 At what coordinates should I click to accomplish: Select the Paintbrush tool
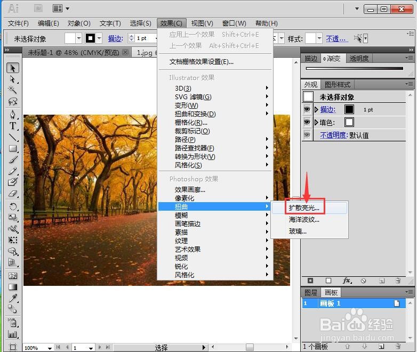pos(12,159)
